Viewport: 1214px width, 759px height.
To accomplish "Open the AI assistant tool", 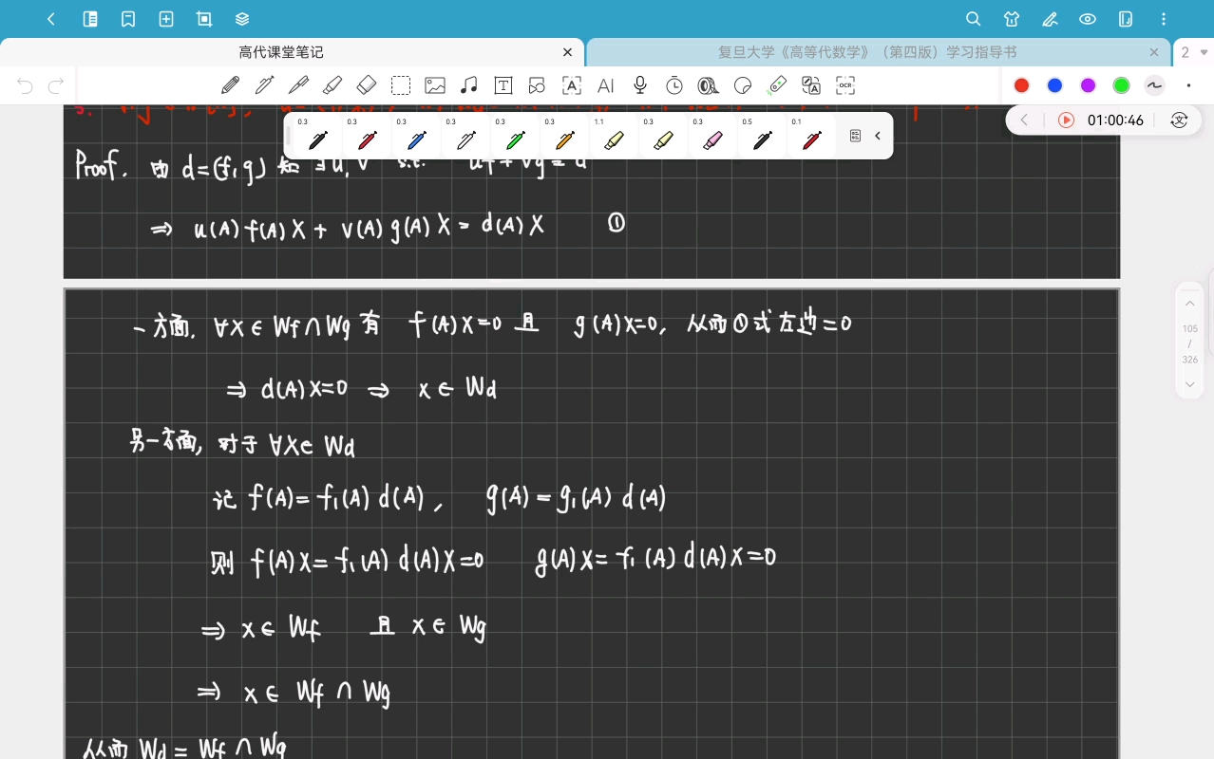I will click(606, 85).
